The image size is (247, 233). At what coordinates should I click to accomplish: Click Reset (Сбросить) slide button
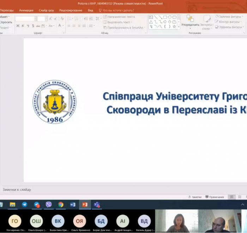pyautogui.click(x=6, y=22)
